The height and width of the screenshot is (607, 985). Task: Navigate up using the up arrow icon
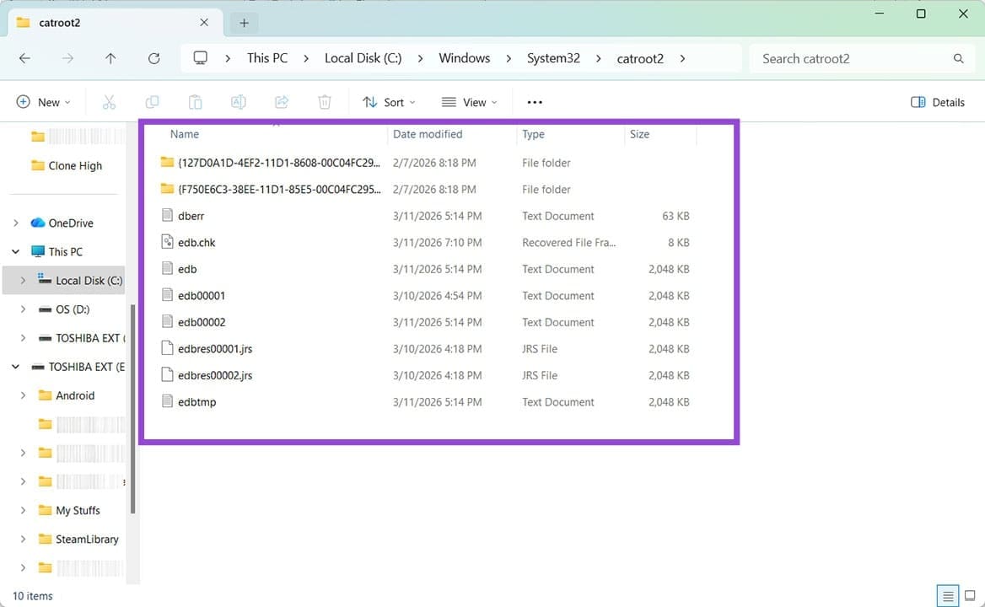click(110, 58)
